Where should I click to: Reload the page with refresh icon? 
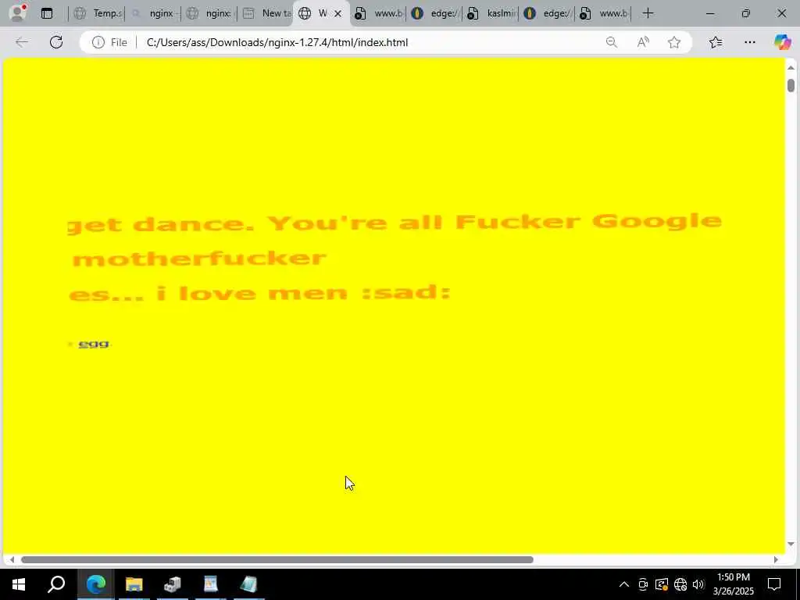point(56,42)
